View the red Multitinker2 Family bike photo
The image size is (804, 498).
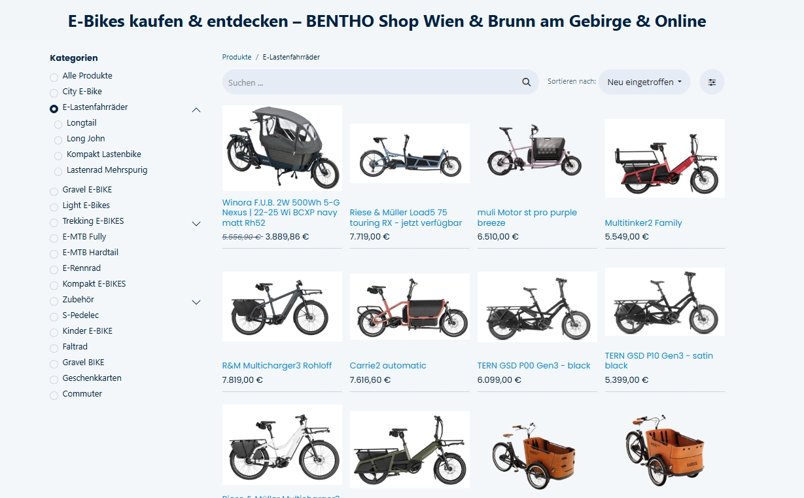click(x=665, y=158)
